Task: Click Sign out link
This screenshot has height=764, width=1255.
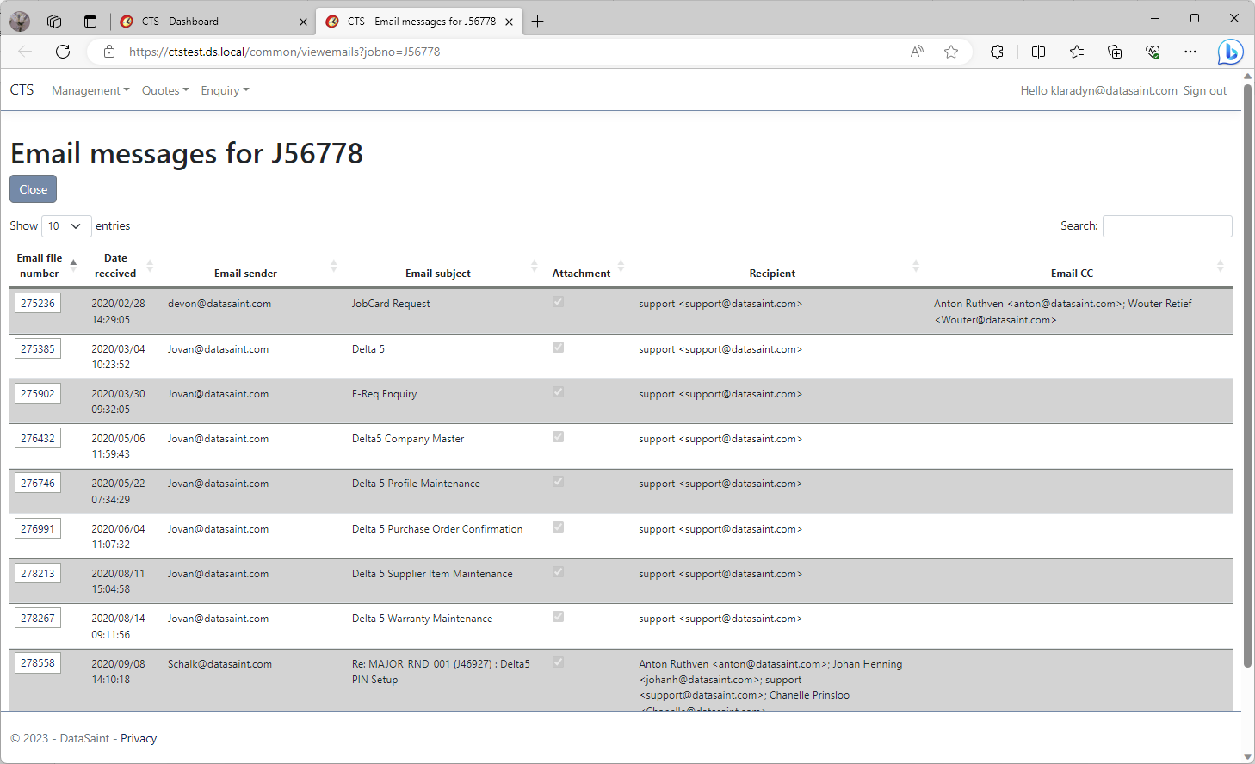Action: (1204, 90)
